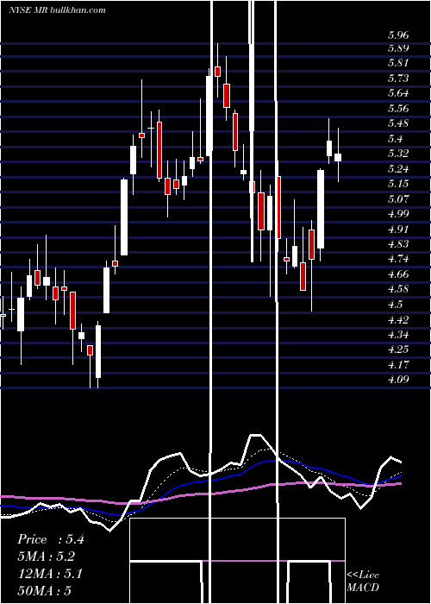Click the 4.58 price axis label

398,289
